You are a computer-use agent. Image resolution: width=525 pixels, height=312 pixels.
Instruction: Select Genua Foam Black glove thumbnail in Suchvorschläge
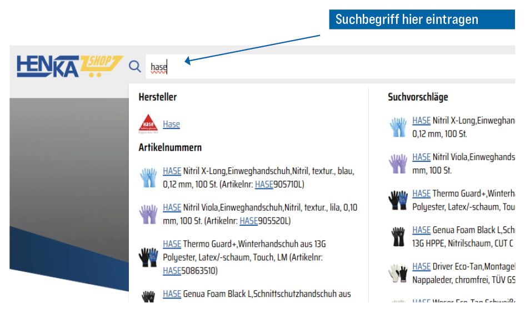click(x=398, y=236)
